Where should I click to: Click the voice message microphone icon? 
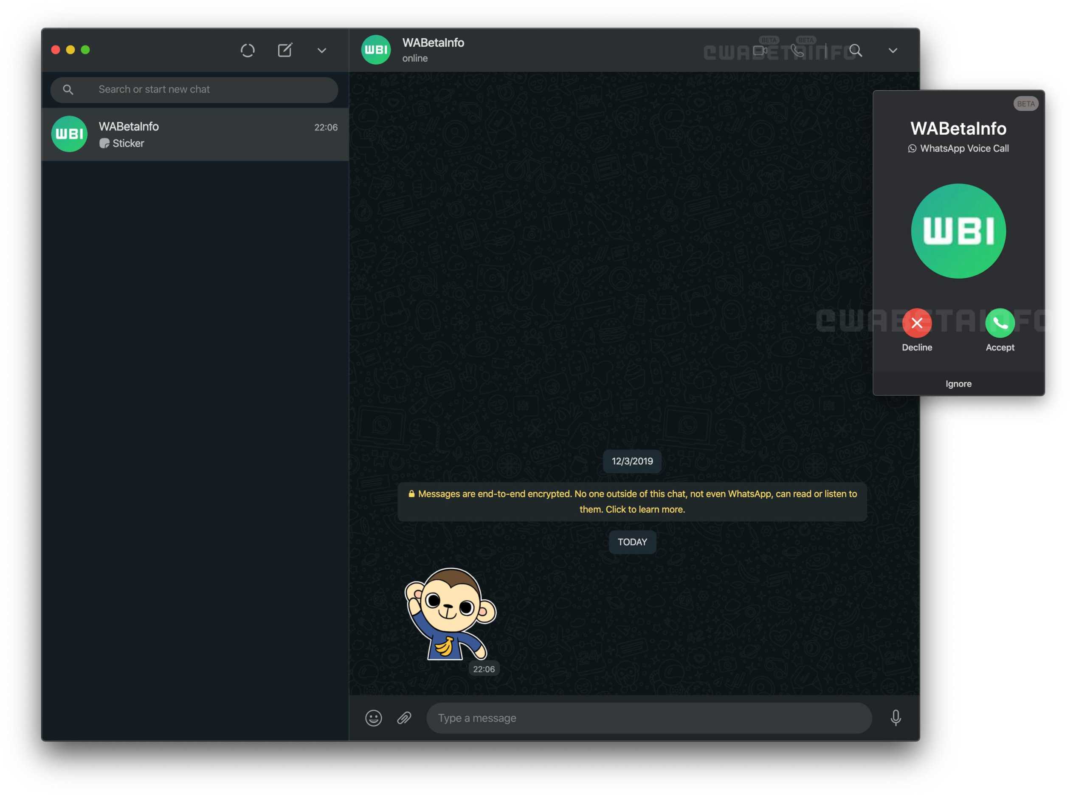[x=896, y=717]
